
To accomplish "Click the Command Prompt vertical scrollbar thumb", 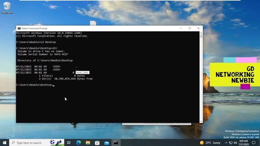I will (201, 36).
